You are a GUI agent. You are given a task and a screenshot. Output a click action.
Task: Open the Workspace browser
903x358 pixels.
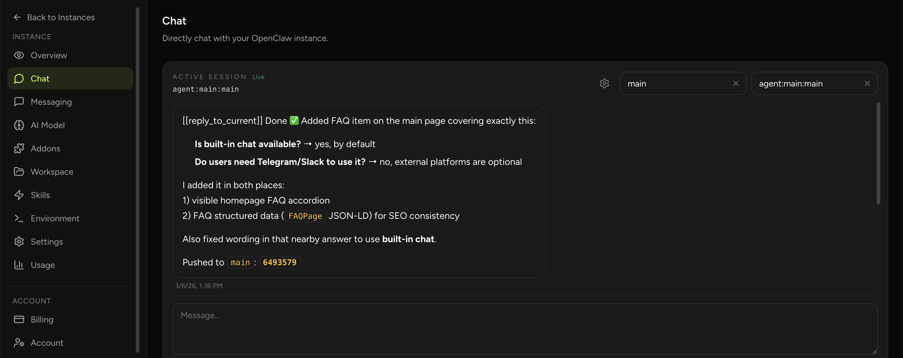click(x=52, y=171)
